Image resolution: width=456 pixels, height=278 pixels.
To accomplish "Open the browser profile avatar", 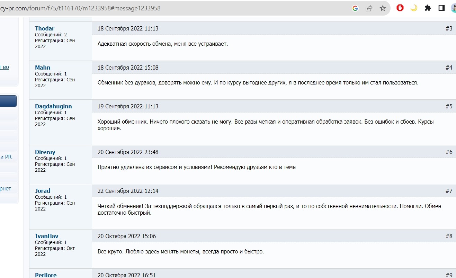I will pyautogui.click(x=454, y=8).
